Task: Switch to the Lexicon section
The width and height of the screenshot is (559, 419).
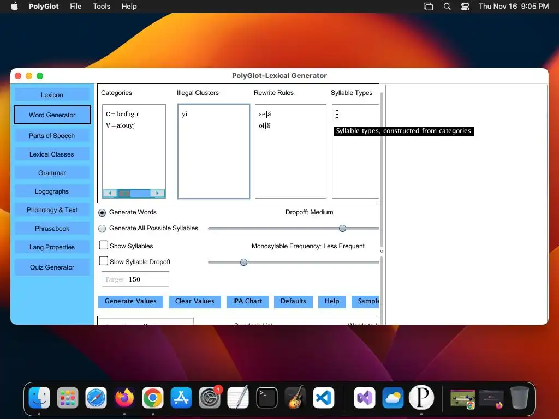Action: coord(52,95)
